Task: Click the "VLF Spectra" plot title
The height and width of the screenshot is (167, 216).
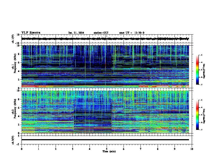Action: 31,33
